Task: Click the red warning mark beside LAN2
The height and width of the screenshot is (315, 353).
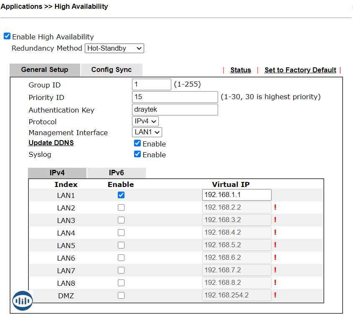Action: pos(275,207)
